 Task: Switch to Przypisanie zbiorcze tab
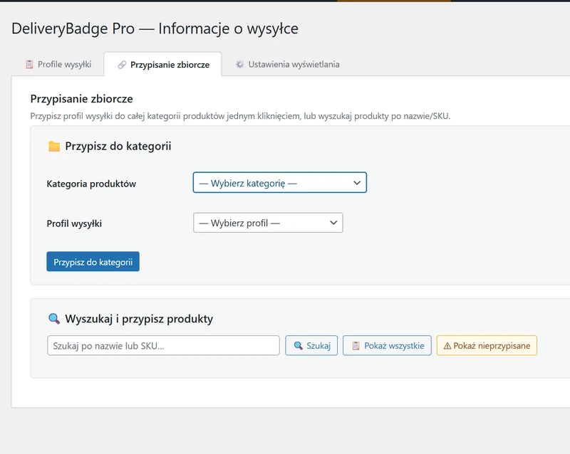tap(163, 64)
